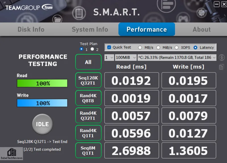
Task: Click the Write [ms] column header
Action: 188,67
